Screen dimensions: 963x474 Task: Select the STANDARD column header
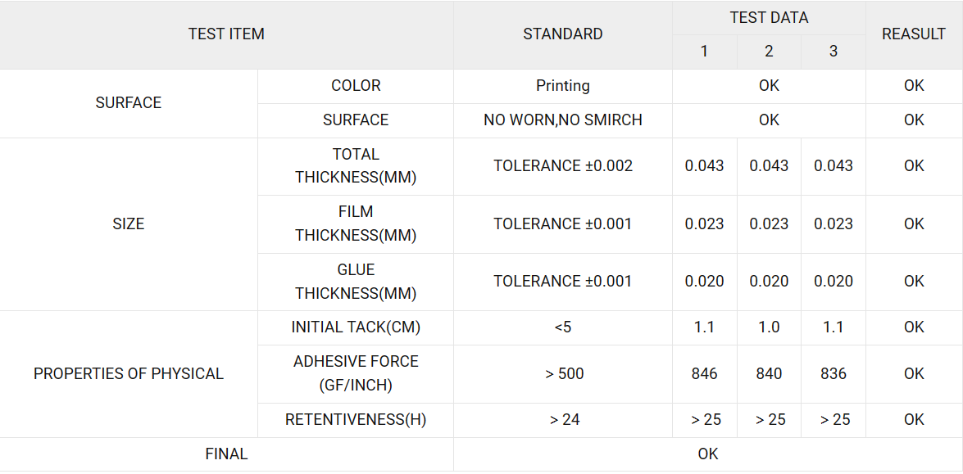pos(562,34)
